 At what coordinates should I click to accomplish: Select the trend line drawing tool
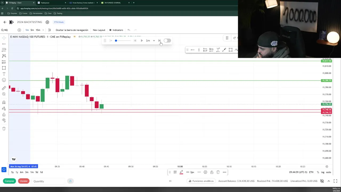point(4,44)
